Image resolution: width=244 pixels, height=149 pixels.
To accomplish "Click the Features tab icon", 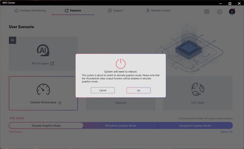I will point(66,10).
